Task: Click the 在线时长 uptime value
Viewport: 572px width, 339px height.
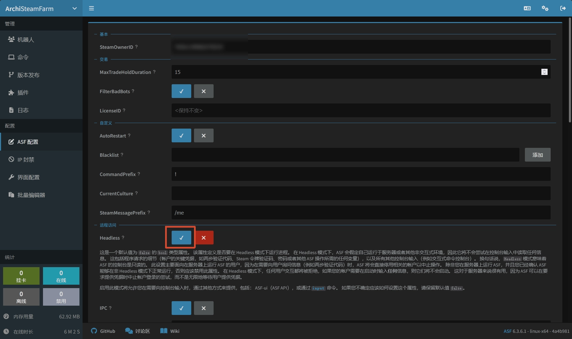Action: (72, 331)
